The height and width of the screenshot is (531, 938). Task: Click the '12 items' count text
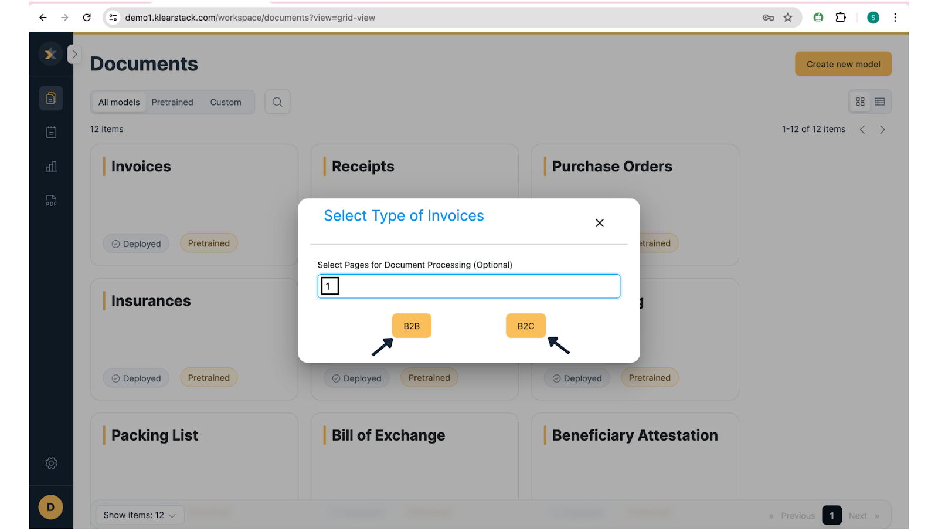point(107,129)
